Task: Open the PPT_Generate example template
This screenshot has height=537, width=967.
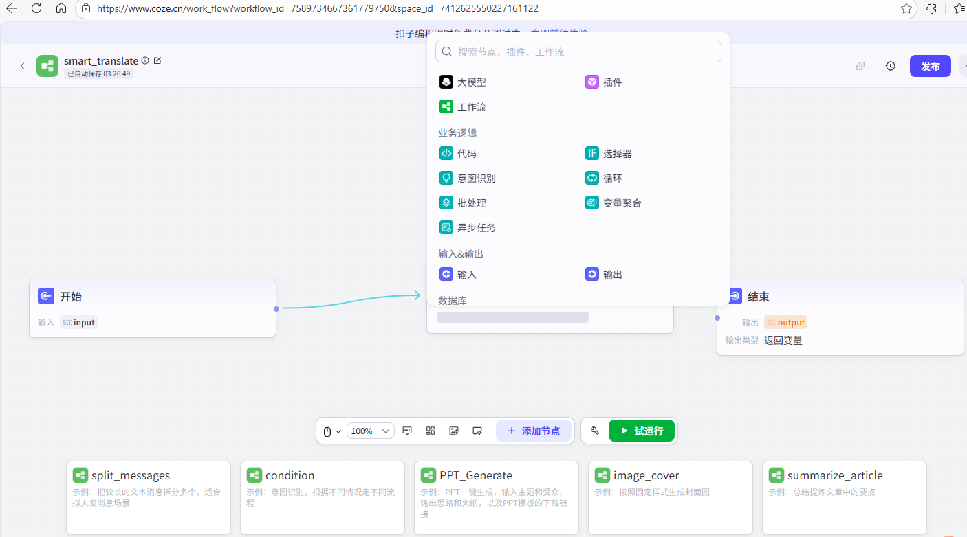Action: point(497,498)
